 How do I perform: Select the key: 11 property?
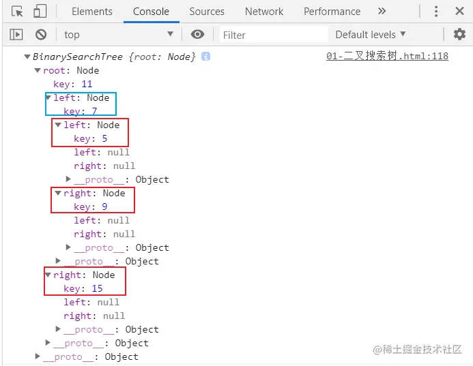73,84
